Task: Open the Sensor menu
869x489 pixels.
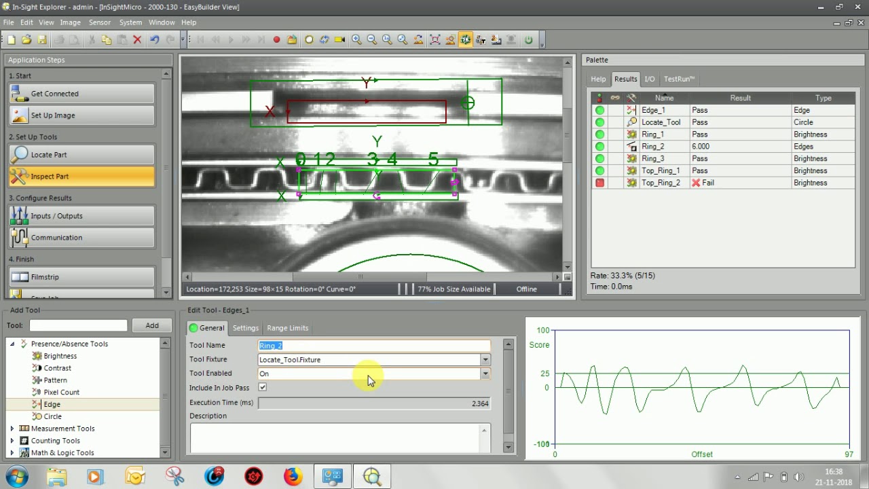Action: pyautogui.click(x=100, y=22)
